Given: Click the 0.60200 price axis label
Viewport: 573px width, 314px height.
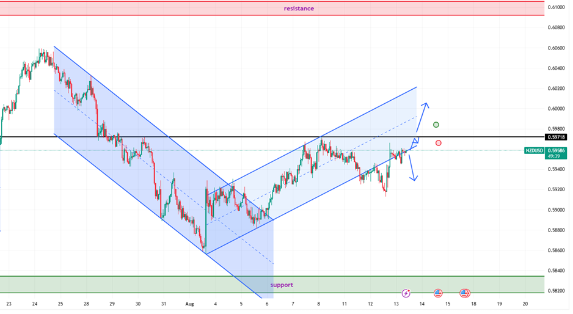Looking at the screenshot, I should pos(556,89).
